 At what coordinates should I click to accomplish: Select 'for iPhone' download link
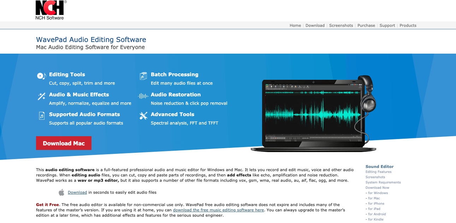[x=376, y=204]
